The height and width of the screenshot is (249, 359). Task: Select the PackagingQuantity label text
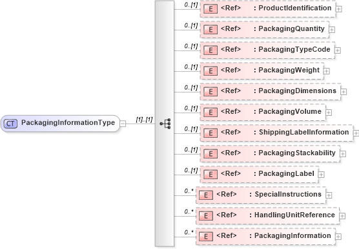pos(291,29)
